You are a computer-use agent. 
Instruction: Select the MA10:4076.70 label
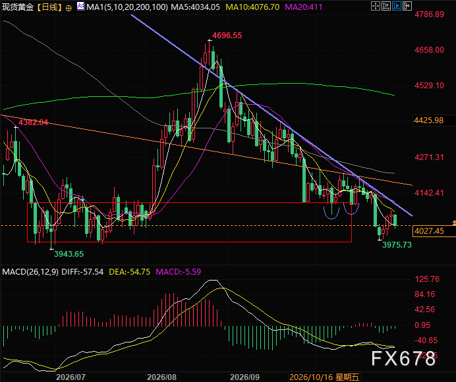252,7
